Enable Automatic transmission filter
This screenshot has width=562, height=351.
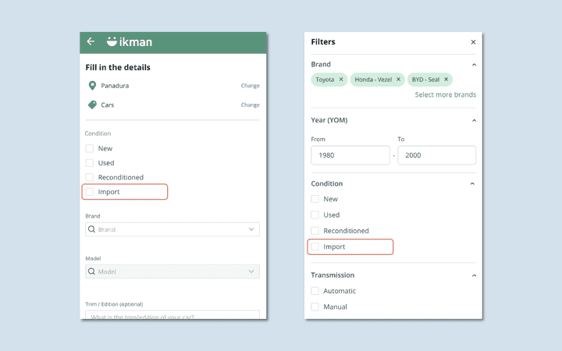tap(315, 291)
